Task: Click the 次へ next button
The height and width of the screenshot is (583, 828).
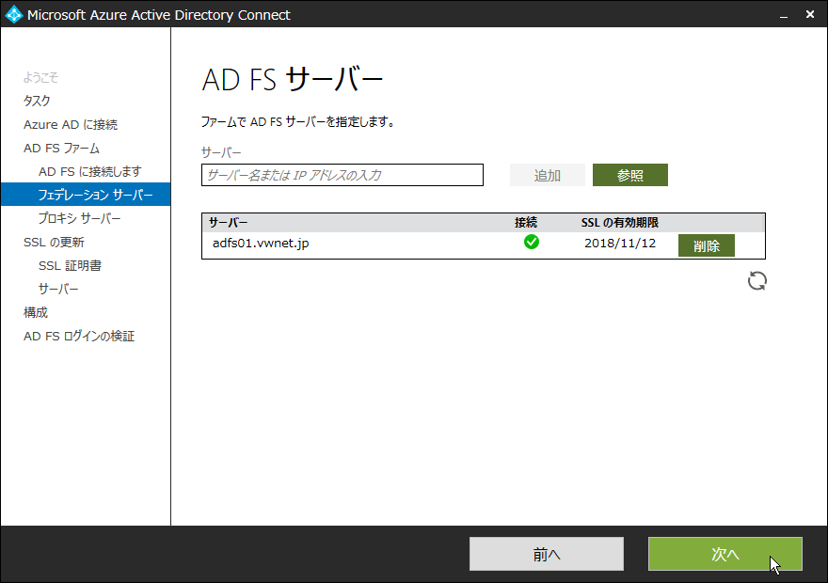Action: (x=725, y=554)
